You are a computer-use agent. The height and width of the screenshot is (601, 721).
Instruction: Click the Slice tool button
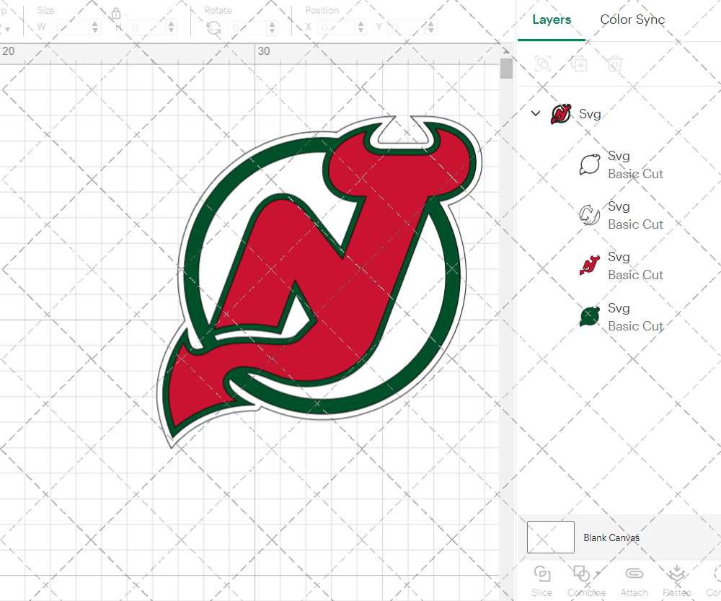coord(542,582)
